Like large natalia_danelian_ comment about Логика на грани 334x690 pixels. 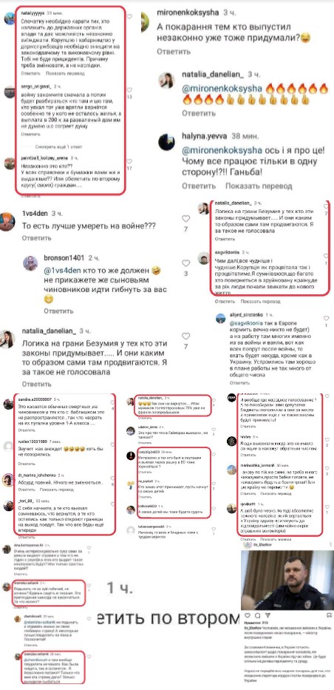186,336
